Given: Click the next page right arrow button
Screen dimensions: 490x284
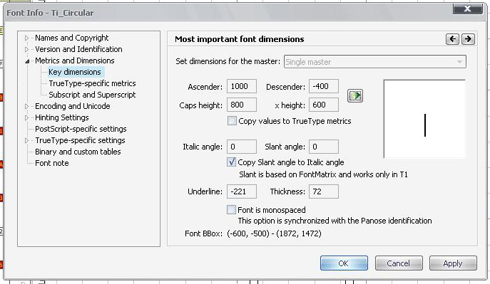Looking at the screenshot, I should [468, 39].
